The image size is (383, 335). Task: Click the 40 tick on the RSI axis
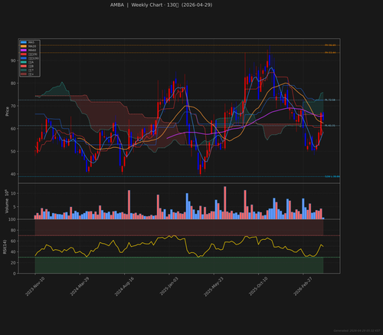13,251
